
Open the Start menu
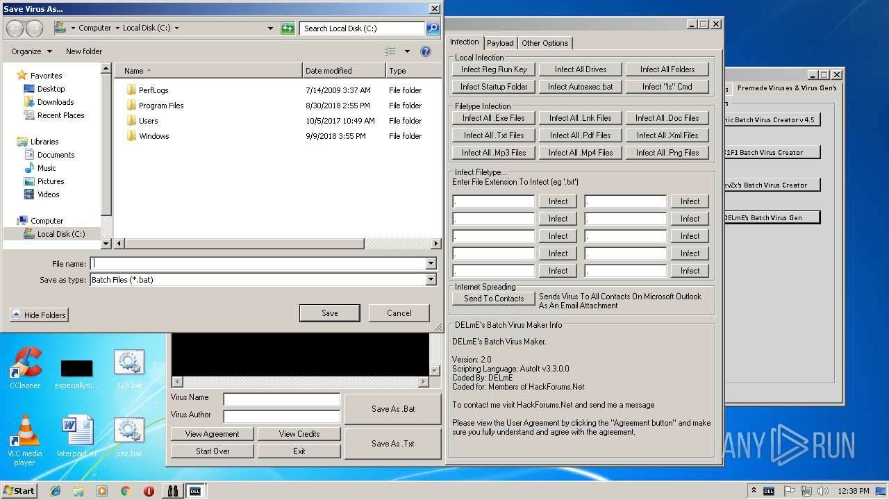[19, 491]
